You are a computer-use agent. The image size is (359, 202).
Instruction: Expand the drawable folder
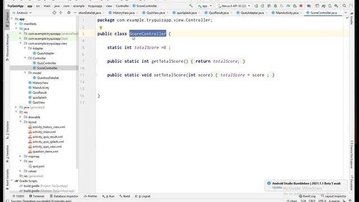coord(21,117)
